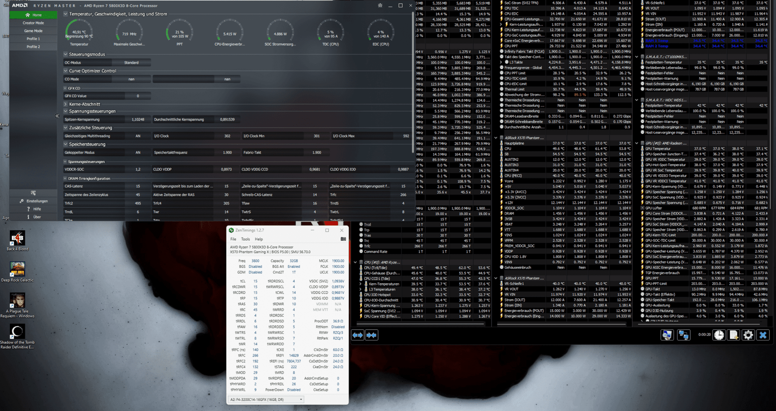
Task: Collapse the Curve Optimizer Control section
Action: pos(66,71)
